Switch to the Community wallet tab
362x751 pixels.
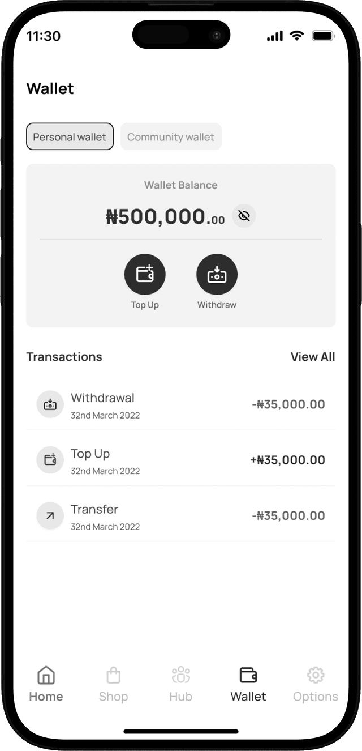pyautogui.click(x=171, y=136)
